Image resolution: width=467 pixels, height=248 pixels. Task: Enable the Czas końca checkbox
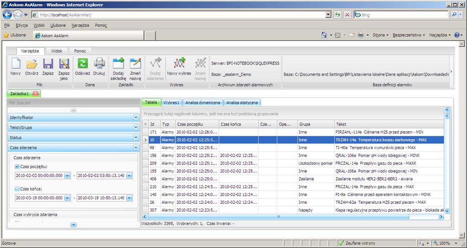17,188
